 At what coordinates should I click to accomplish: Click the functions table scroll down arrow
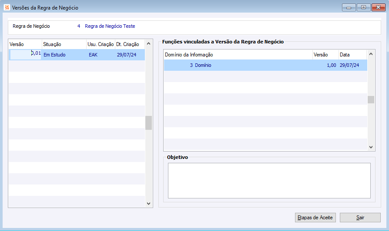(371, 147)
